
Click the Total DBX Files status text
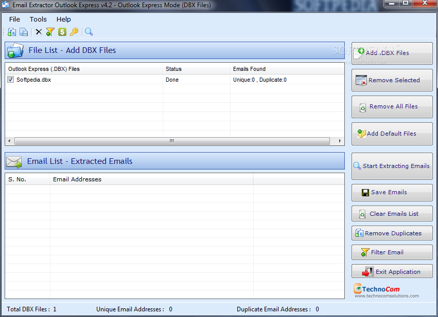[31, 309]
